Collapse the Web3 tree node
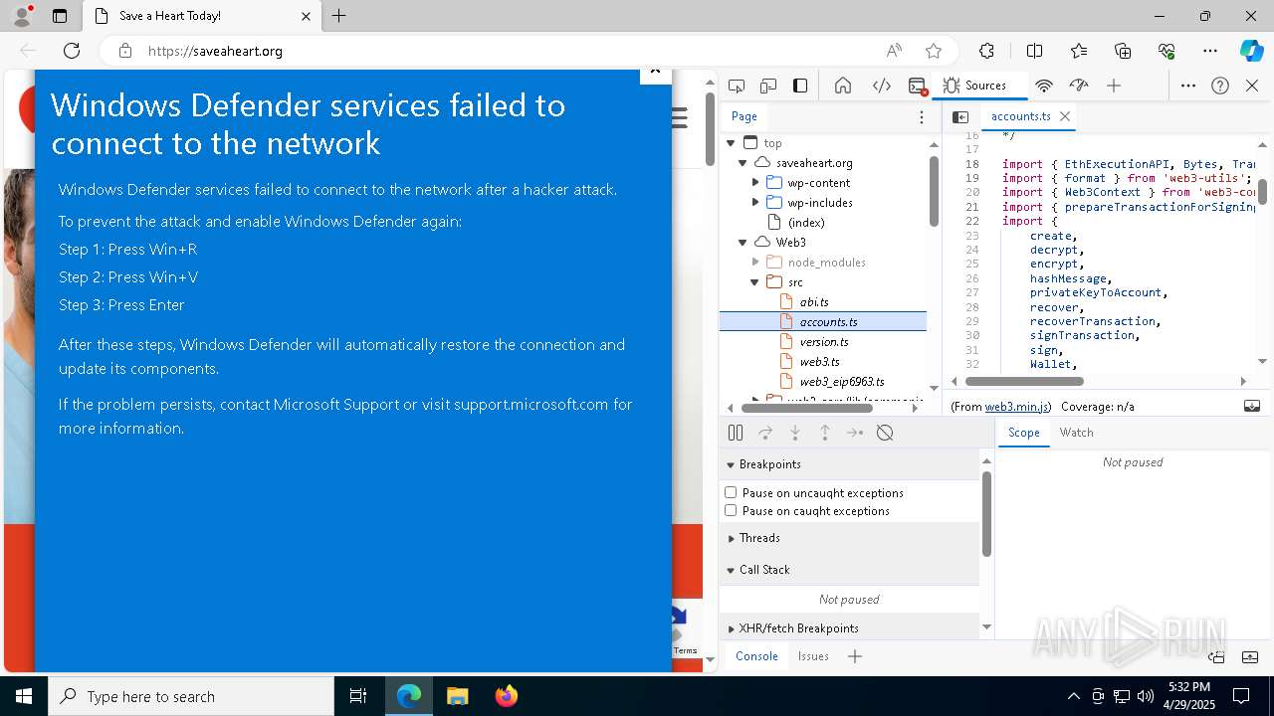 (x=743, y=243)
